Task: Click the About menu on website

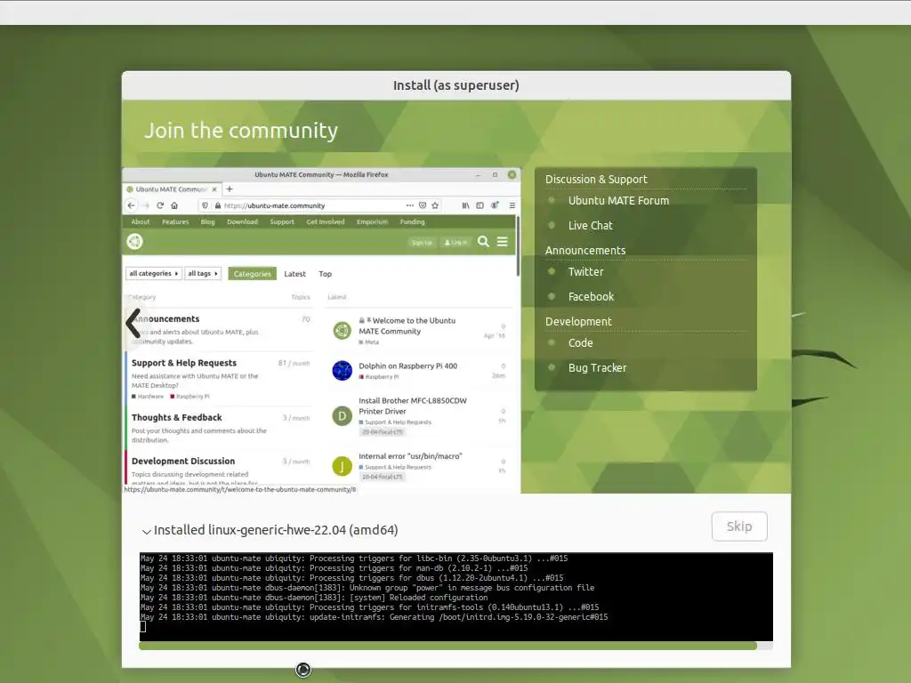Action: click(x=140, y=221)
